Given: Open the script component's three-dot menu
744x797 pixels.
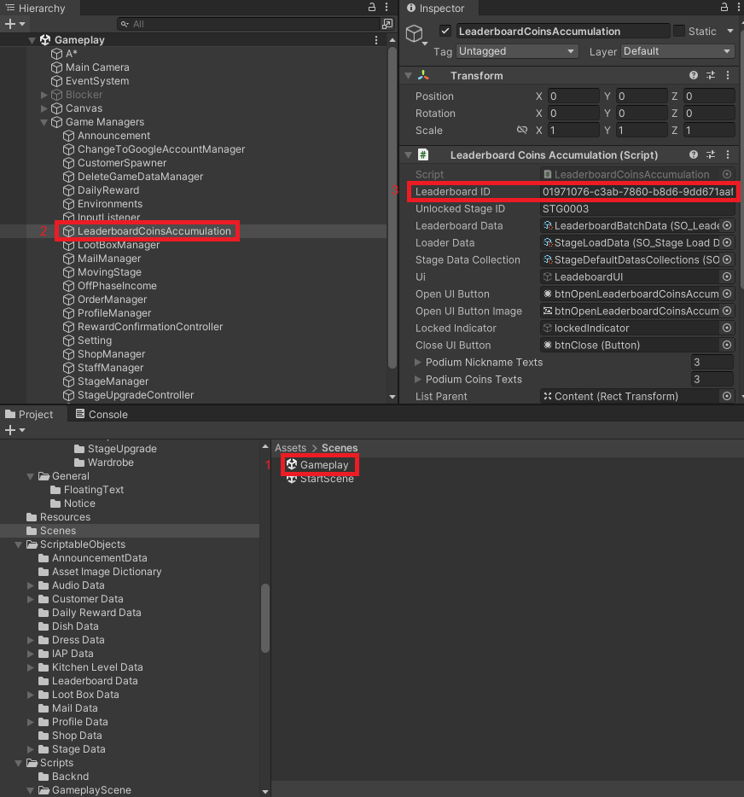Looking at the screenshot, I should tap(729, 155).
